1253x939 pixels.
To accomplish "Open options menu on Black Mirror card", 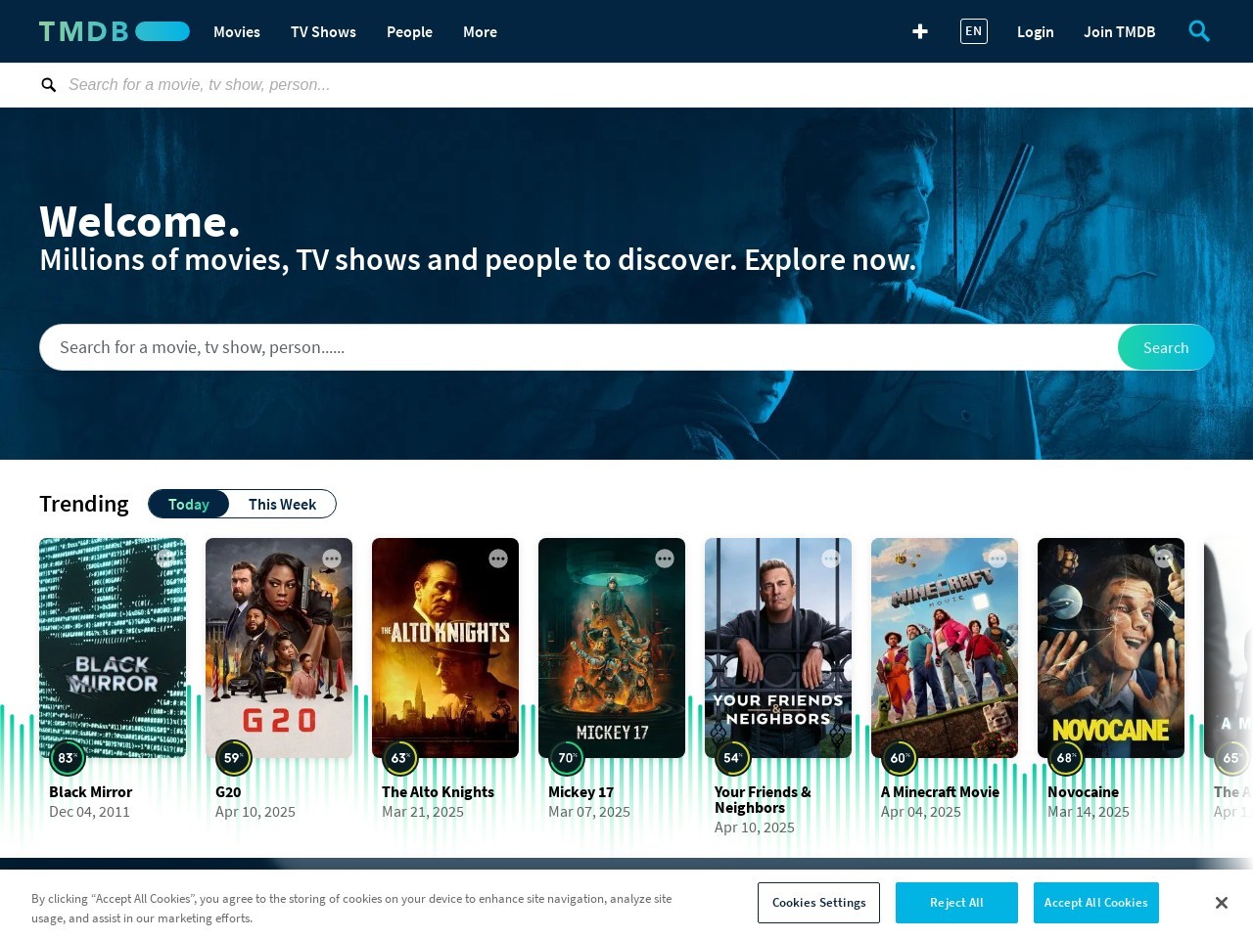I will click(165, 559).
